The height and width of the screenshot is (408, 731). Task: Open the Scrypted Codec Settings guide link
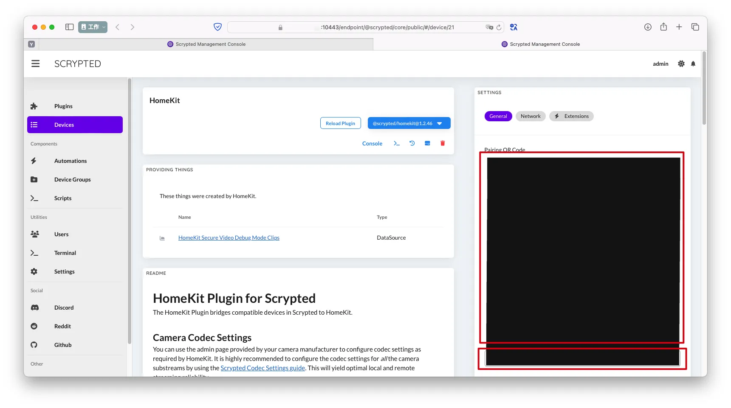click(263, 368)
